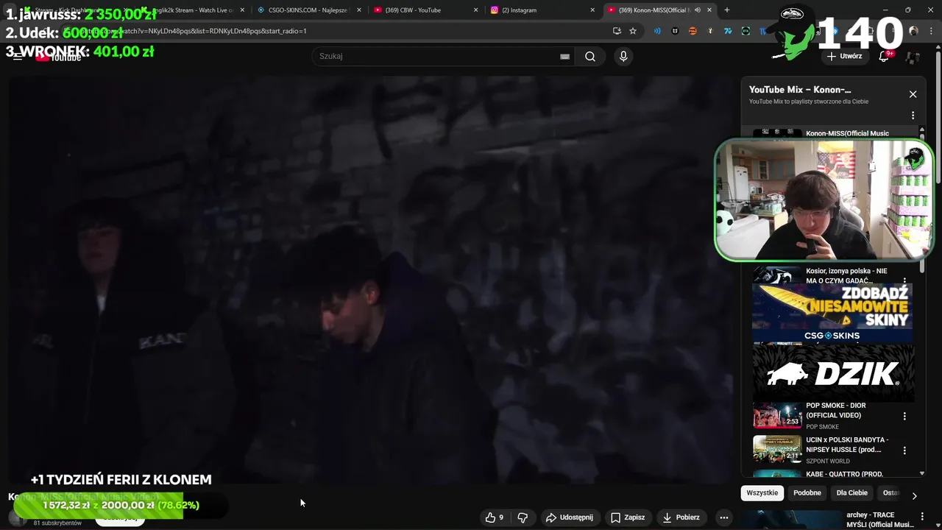
Task: Click the teal BTA extension icon
Action: pyautogui.click(x=746, y=31)
